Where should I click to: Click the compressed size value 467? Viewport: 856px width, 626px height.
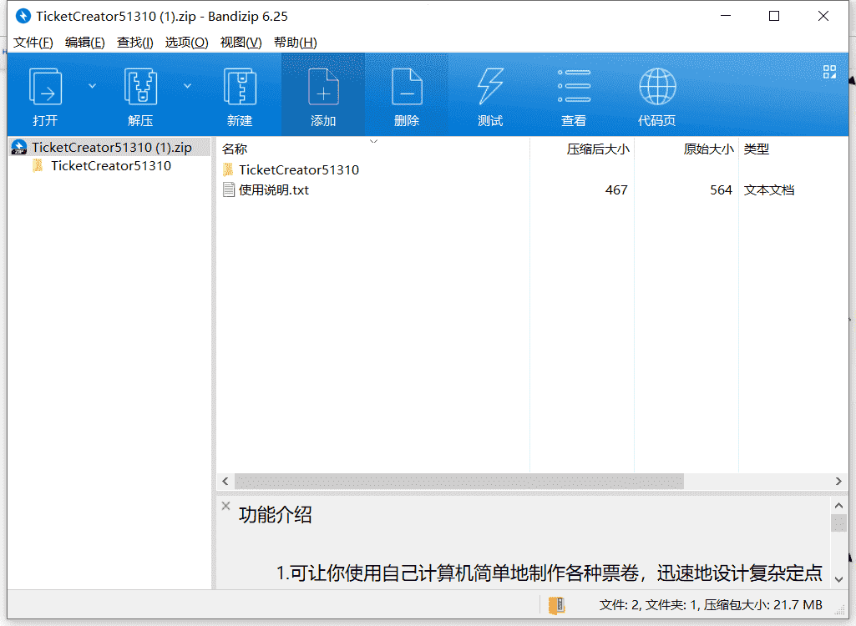[x=616, y=190]
